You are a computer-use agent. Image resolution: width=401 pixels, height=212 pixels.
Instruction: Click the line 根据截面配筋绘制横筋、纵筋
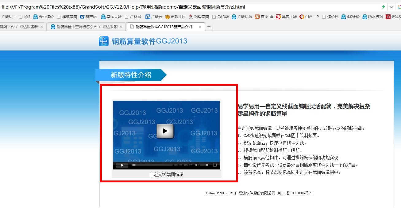pyautogui.click(x=270, y=151)
